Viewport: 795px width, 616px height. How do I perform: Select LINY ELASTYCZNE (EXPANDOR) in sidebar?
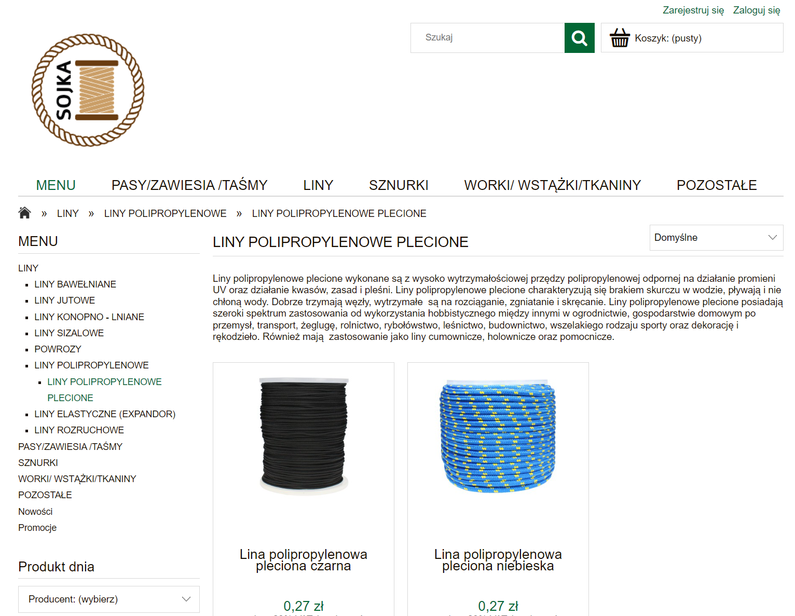click(x=105, y=414)
